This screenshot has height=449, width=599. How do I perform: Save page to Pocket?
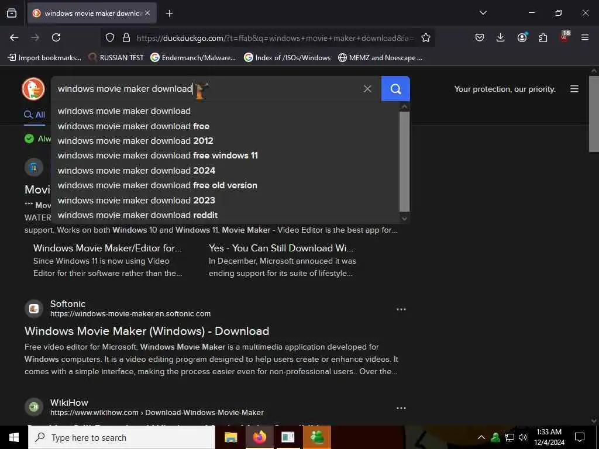(x=480, y=37)
